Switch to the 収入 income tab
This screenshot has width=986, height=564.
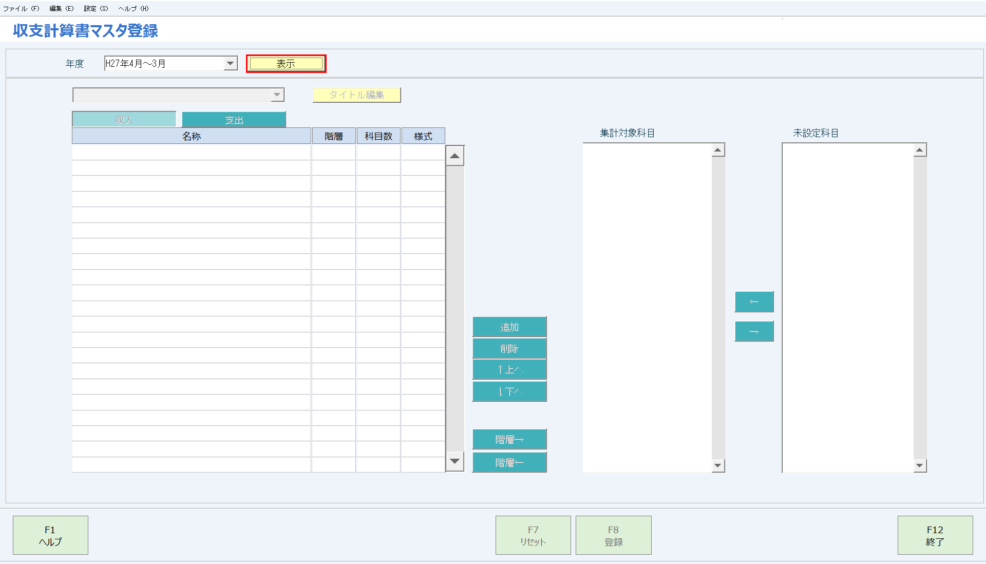pos(124,119)
